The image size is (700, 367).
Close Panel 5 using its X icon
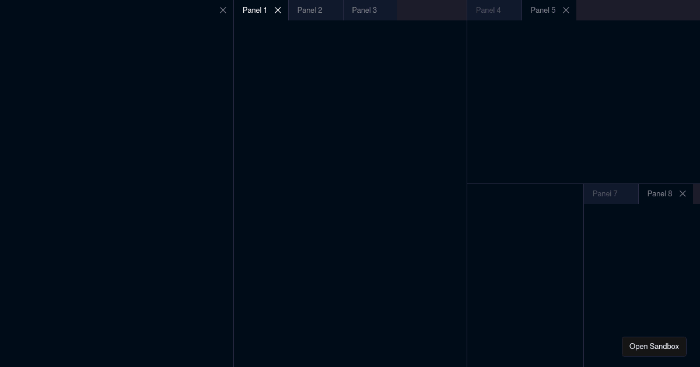coord(566,10)
